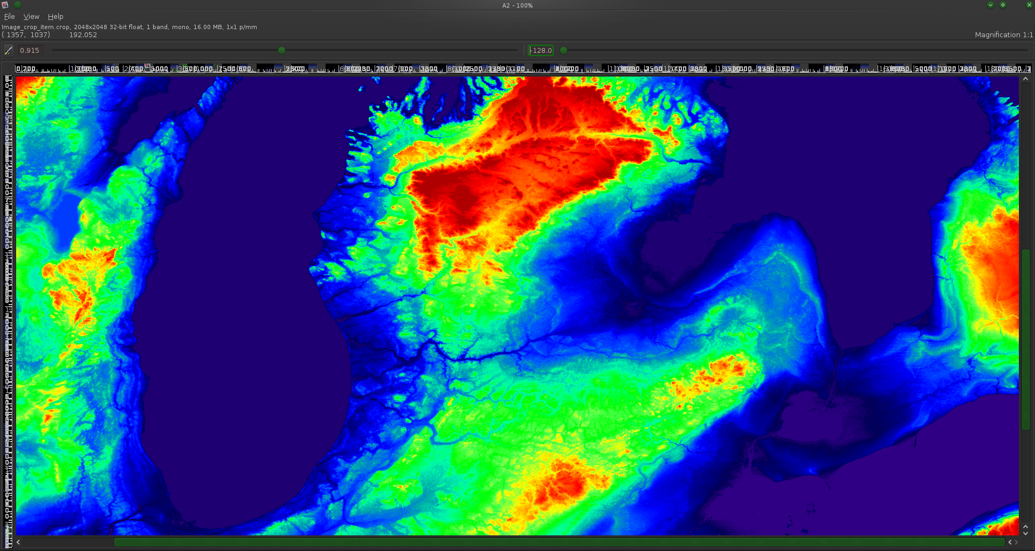Click the vertical scrollbar up arrow

tap(1025, 79)
